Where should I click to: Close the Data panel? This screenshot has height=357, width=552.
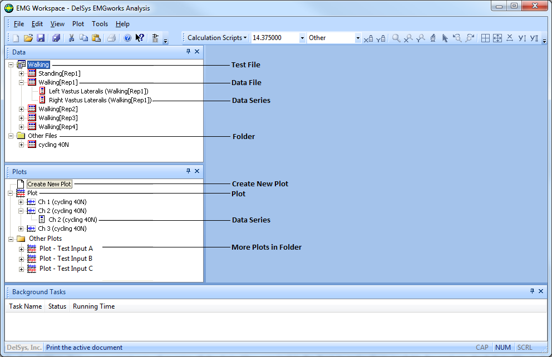coord(197,52)
